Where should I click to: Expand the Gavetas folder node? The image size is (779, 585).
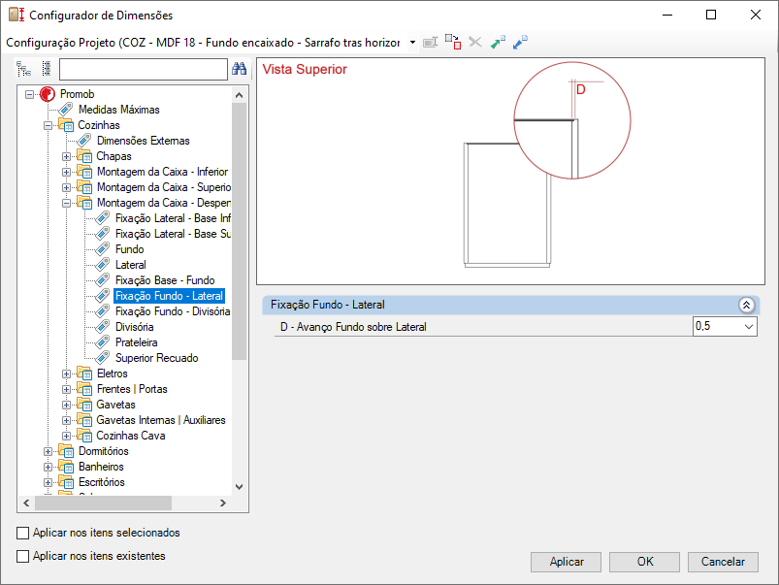[x=67, y=405]
